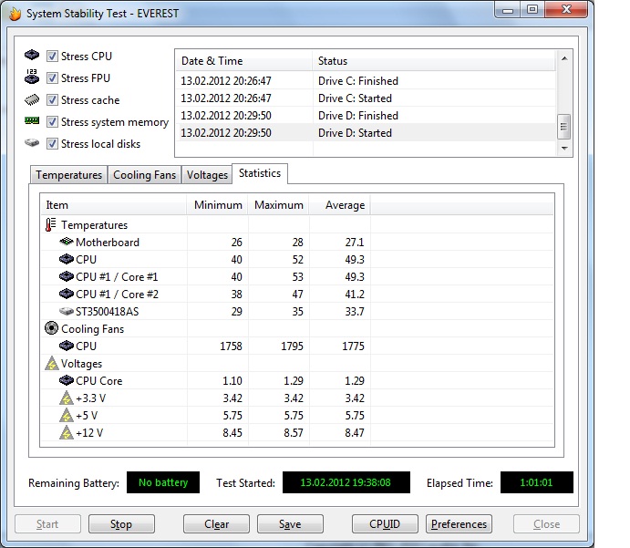
Task: Click the Date & Time column header
Action: 212,61
